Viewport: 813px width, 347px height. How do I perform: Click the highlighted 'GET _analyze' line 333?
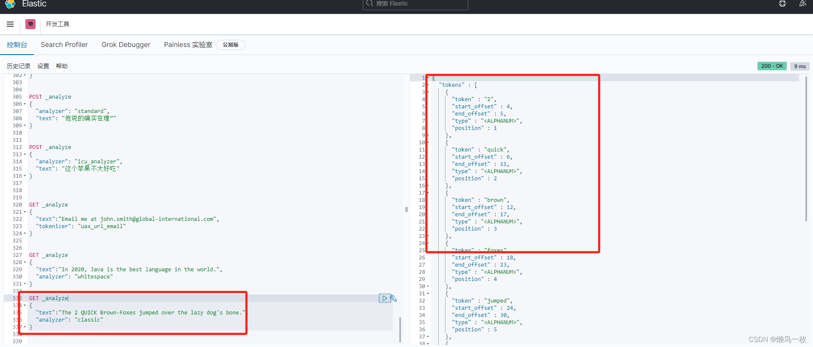click(x=48, y=298)
